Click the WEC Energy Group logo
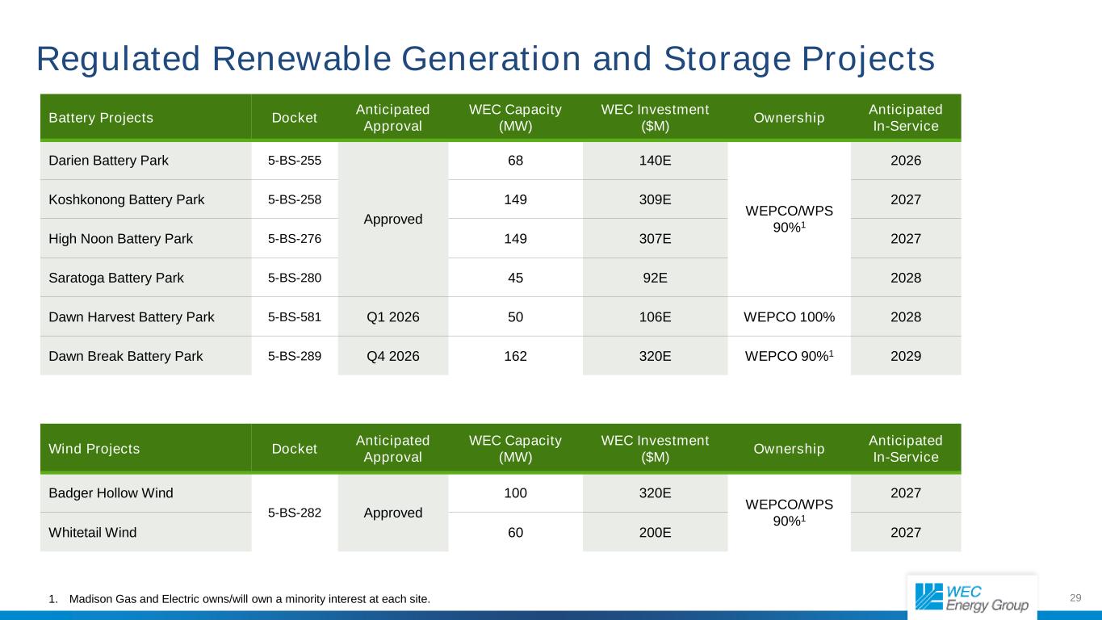 (x=971, y=597)
